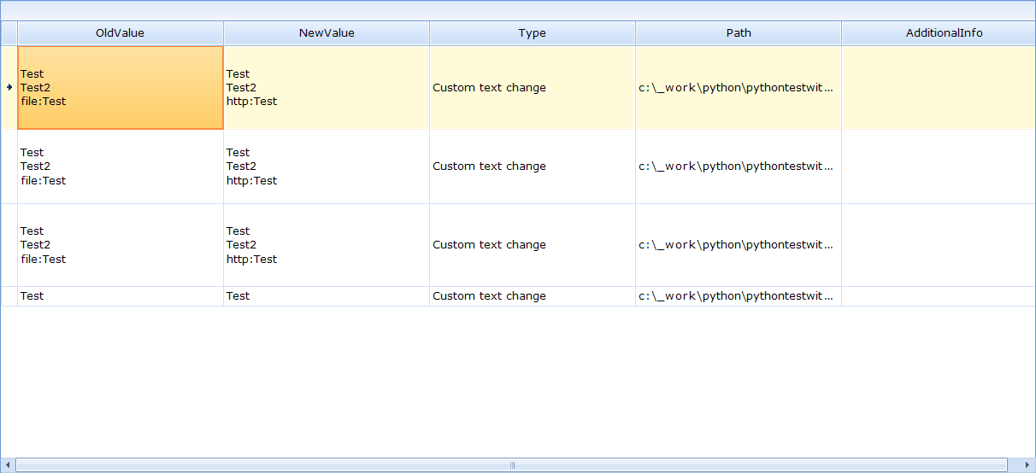
Task: Click the right scroll arrow of horizontal scrollbar
Action: tap(1027, 465)
